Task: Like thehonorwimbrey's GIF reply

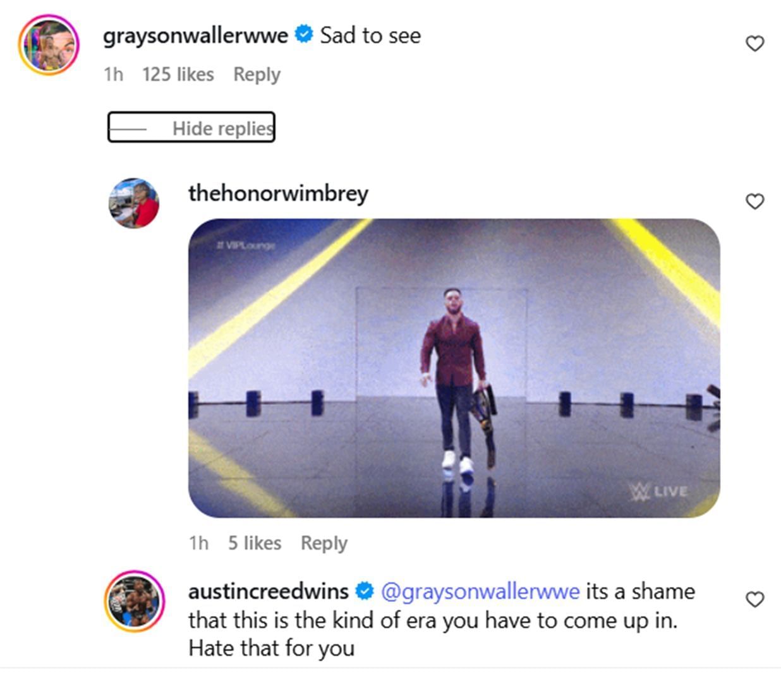Action: click(x=754, y=202)
